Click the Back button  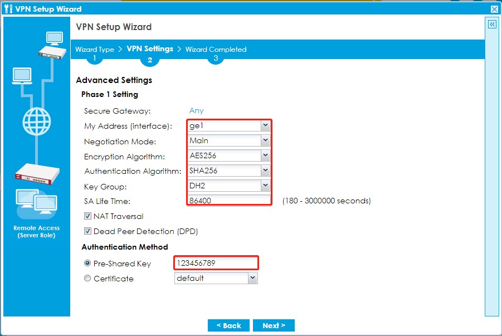tap(228, 325)
